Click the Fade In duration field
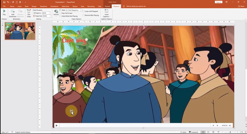247x134 pixels. [45, 13]
